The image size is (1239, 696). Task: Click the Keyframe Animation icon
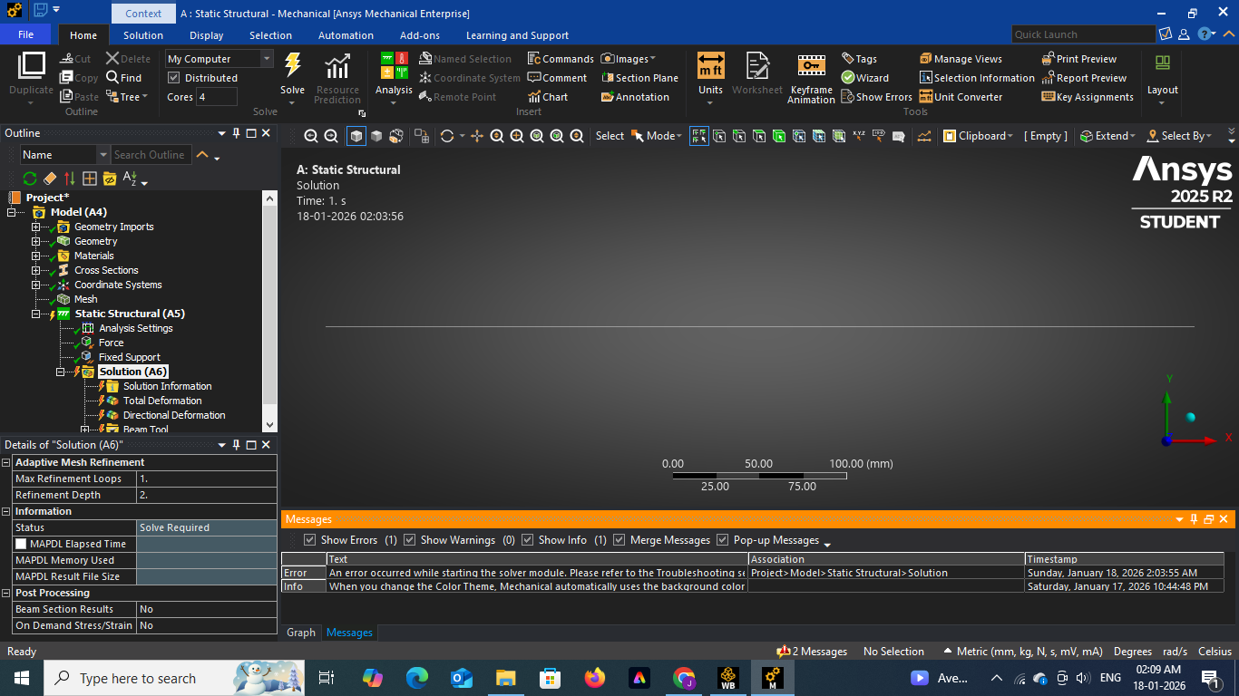pos(811,67)
